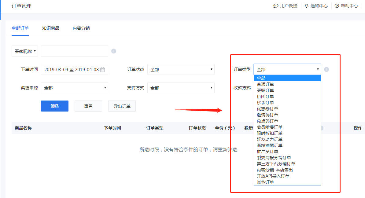Image resolution: width=365 pixels, height=198 pixels.
Task: Pick 好友助力订单 option
Action: (x=287, y=139)
